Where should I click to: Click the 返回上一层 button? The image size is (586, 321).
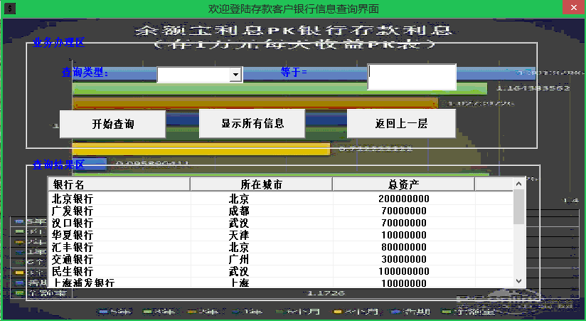401,123
